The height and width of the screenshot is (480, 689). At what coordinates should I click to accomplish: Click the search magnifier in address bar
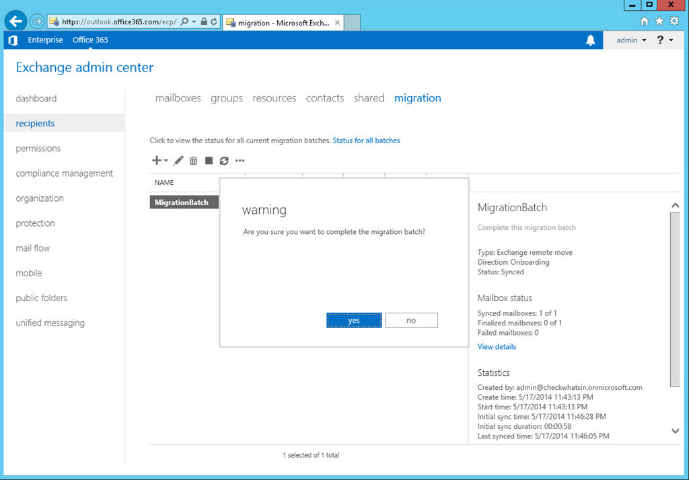(x=184, y=22)
